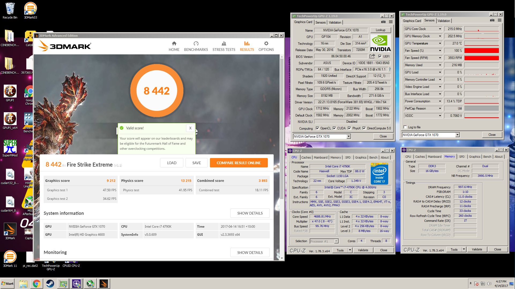This screenshot has width=515, height=289.
Task: Open the Options gear icon in 3DMark
Action: (x=266, y=43)
